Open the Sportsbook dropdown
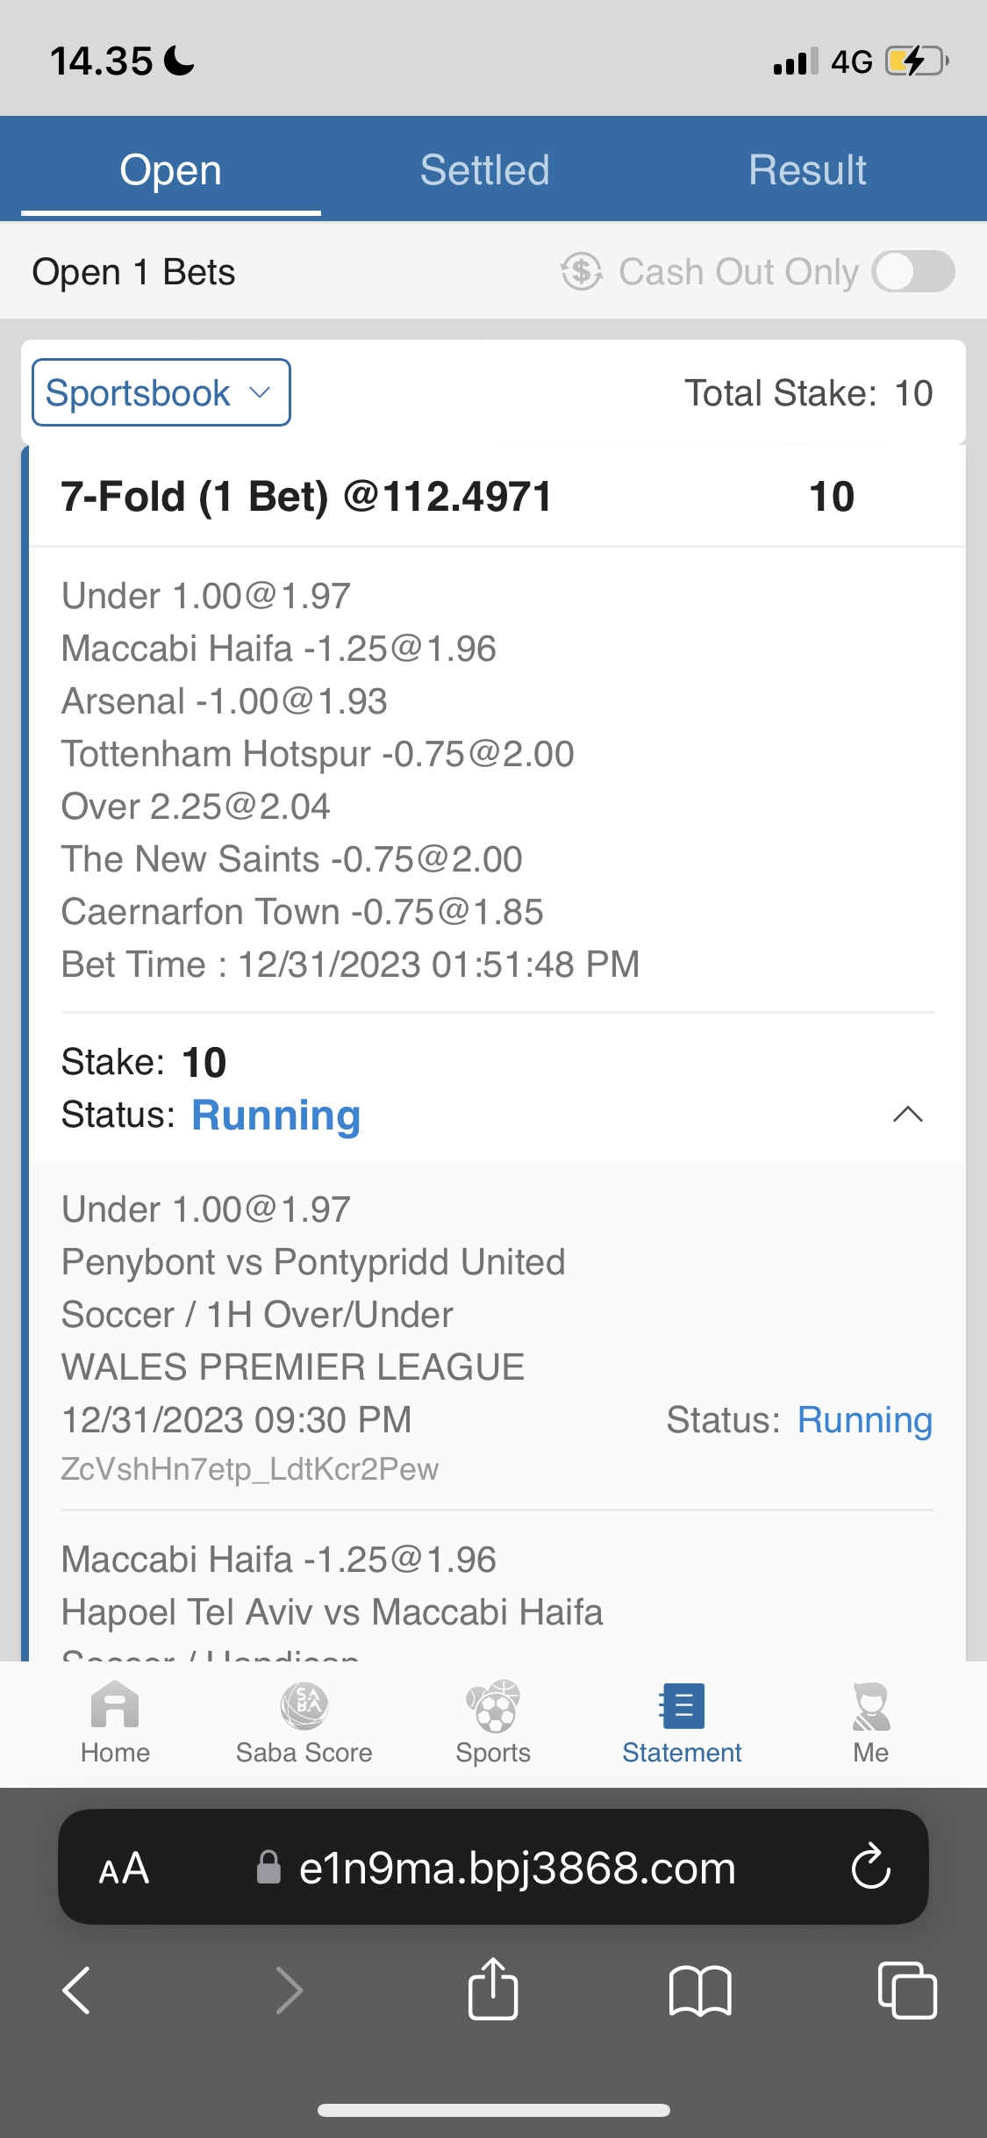This screenshot has height=2138, width=987. click(161, 393)
